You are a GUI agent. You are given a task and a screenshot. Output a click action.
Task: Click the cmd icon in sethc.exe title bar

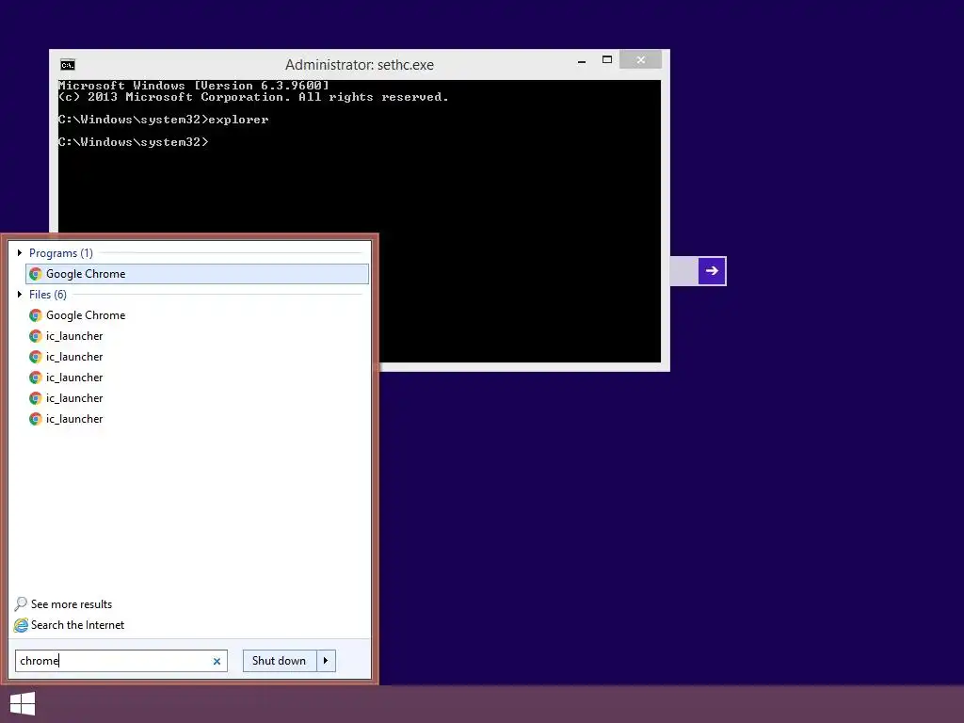point(68,65)
